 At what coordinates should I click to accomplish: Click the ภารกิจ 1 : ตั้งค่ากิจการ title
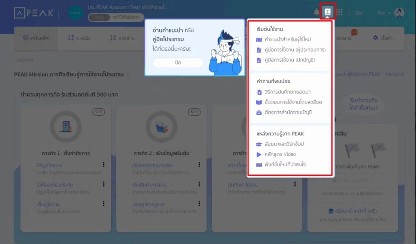point(66,153)
